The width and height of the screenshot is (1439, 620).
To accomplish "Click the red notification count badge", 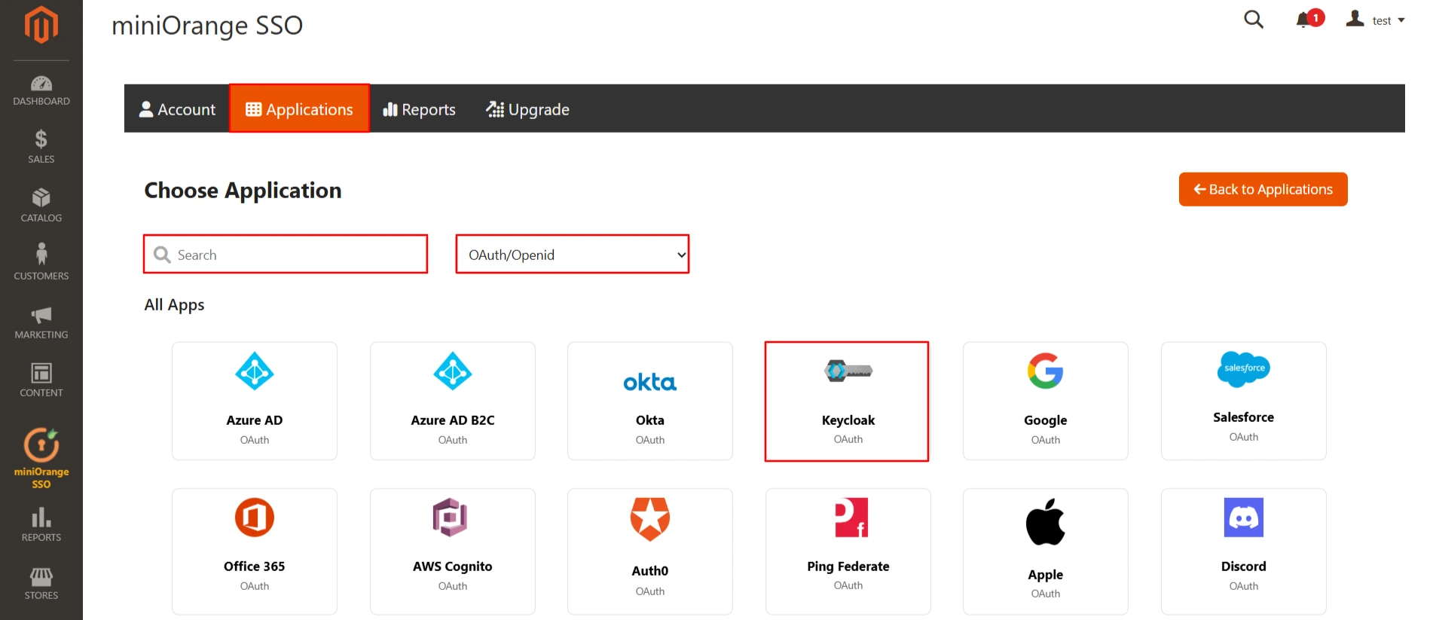I will (1316, 17).
